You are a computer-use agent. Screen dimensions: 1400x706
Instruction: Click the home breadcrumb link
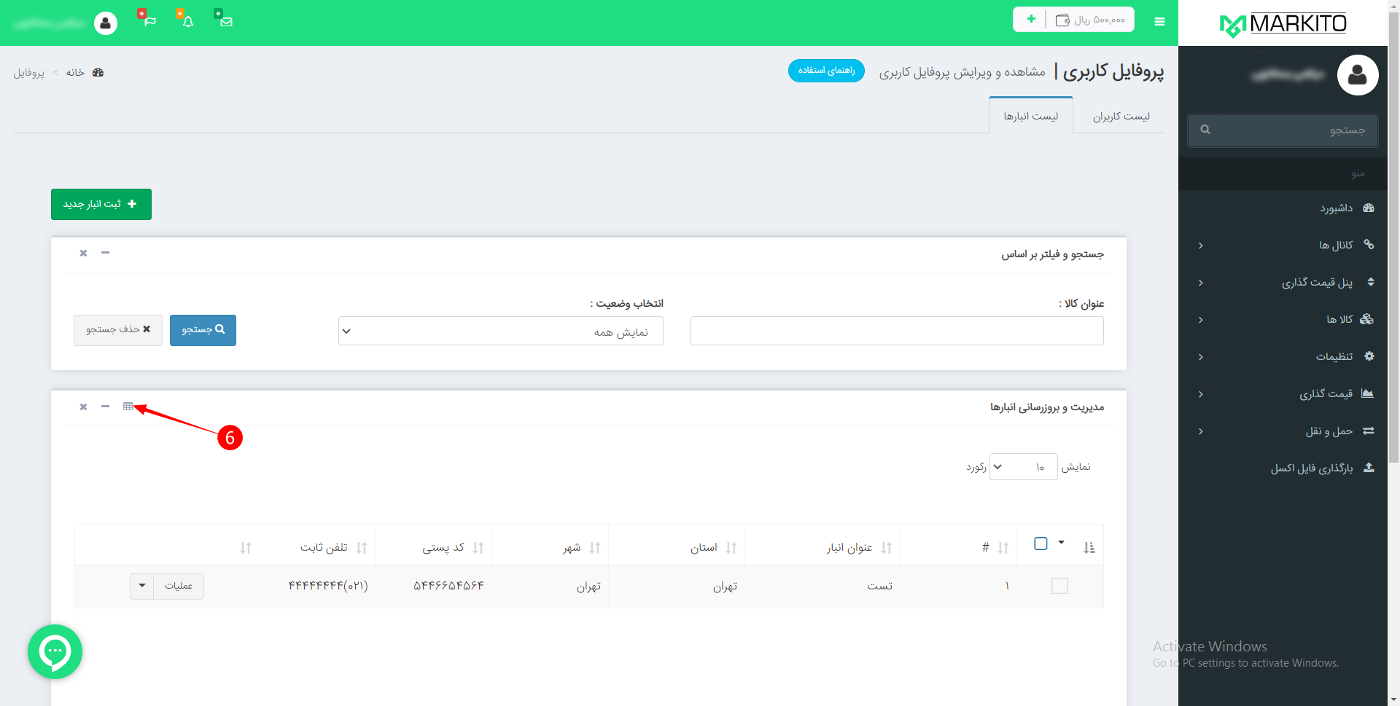click(x=75, y=72)
